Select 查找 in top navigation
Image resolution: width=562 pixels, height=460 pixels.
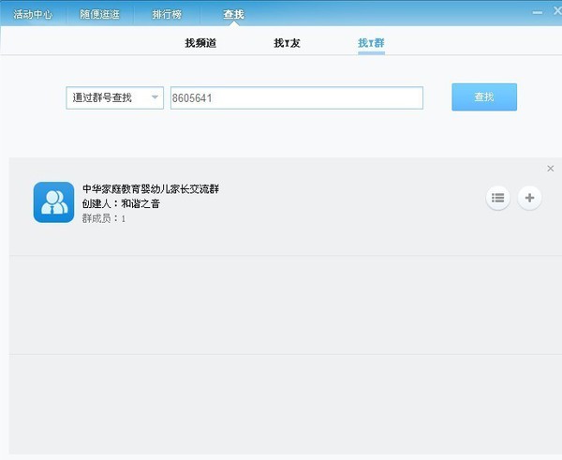click(233, 14)
